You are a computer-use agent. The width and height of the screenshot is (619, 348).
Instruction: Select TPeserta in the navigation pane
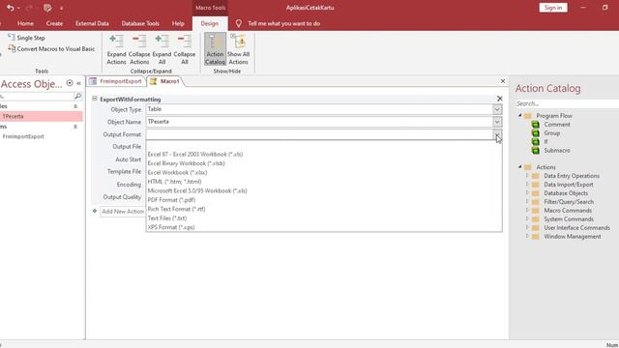click(x=41, y=116)
